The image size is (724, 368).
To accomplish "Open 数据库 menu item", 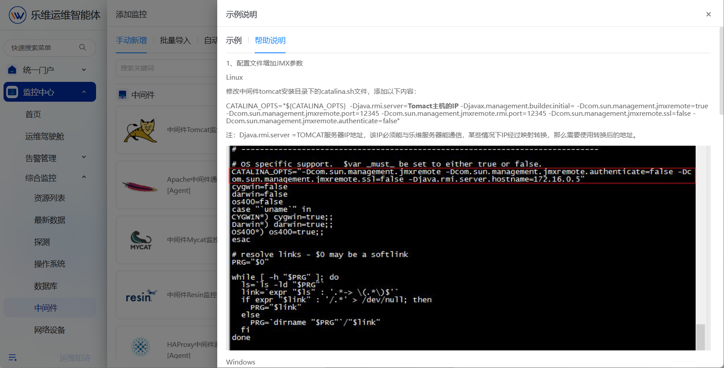I will (x=46, y=286).
